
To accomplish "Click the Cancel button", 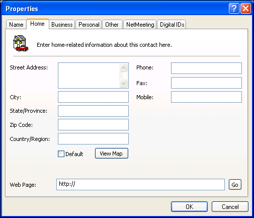I will (x=230, y=207).
